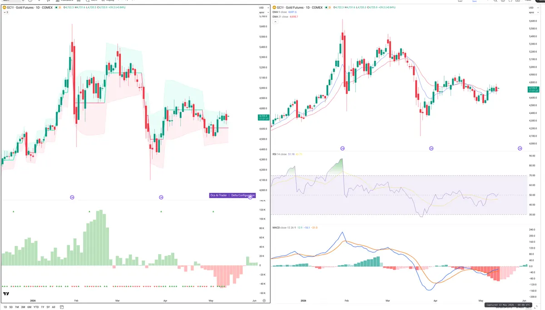Screen dimensions: 545x310
Task: Select the EMA 9 close indicator legend
Action: 280,12
